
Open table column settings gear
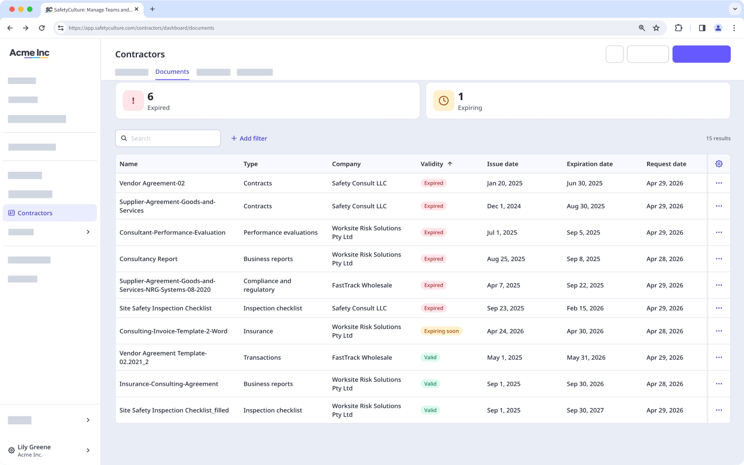click(719, 164)
